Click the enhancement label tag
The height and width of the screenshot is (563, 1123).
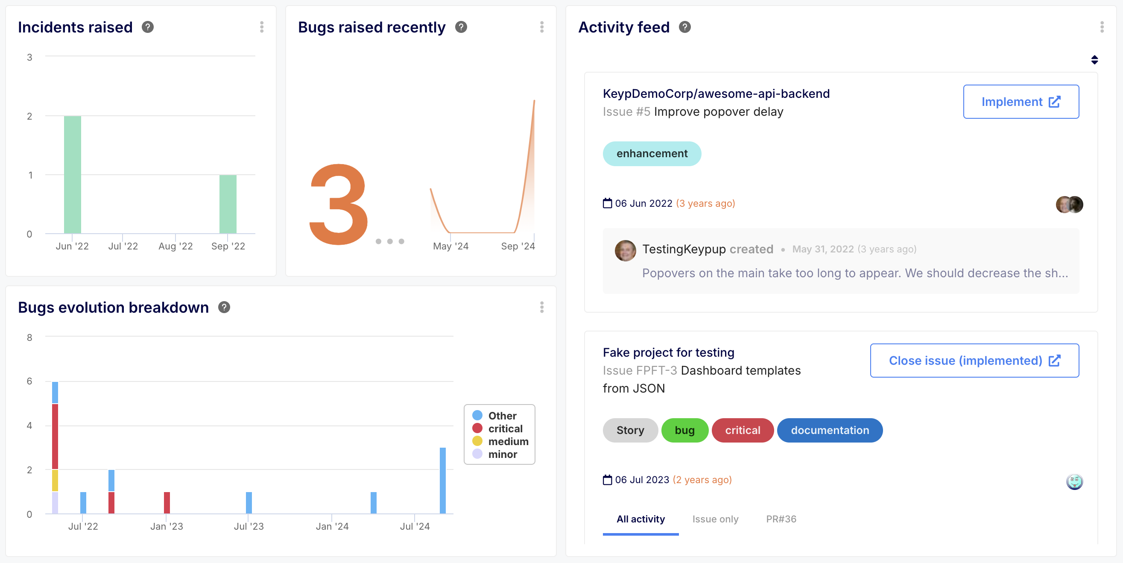click(x=651, y=153)
